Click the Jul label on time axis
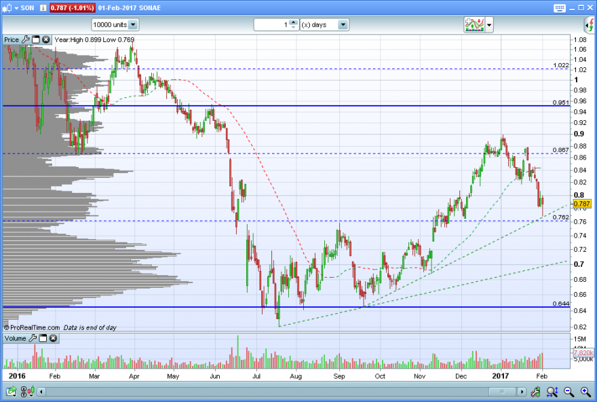This screenshot has width=597, height=402. [x=256, y=376]
